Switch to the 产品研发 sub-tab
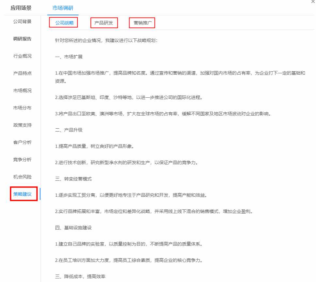The height and width of the screenshot is (282, 316). click(x=104, y=23)
